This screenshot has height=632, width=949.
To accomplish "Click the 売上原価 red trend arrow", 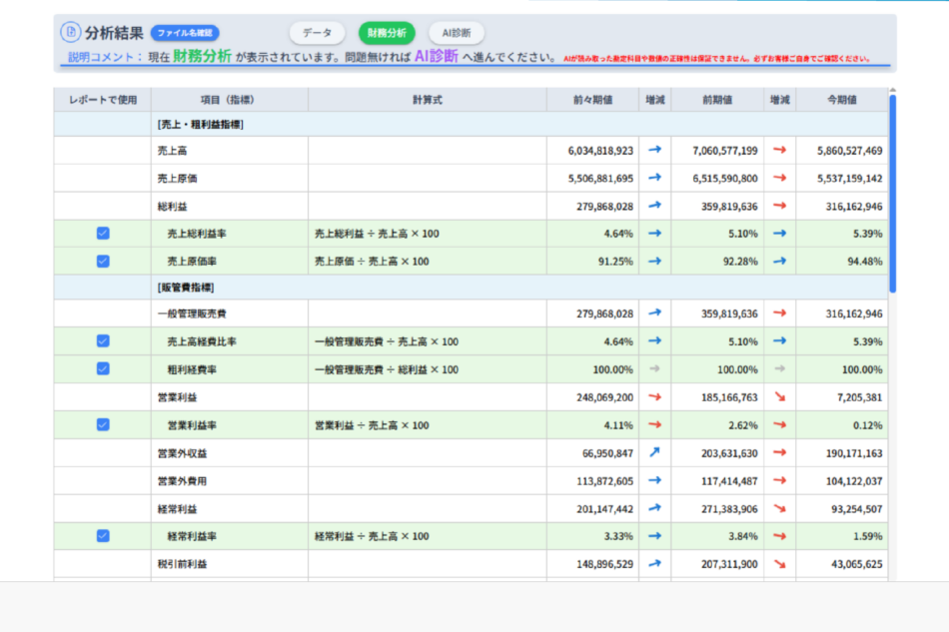I will (x=779, y=178).
